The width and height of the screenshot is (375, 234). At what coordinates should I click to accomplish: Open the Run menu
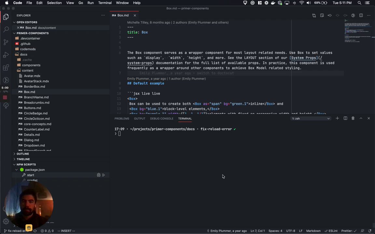click(x=90, y=3)
